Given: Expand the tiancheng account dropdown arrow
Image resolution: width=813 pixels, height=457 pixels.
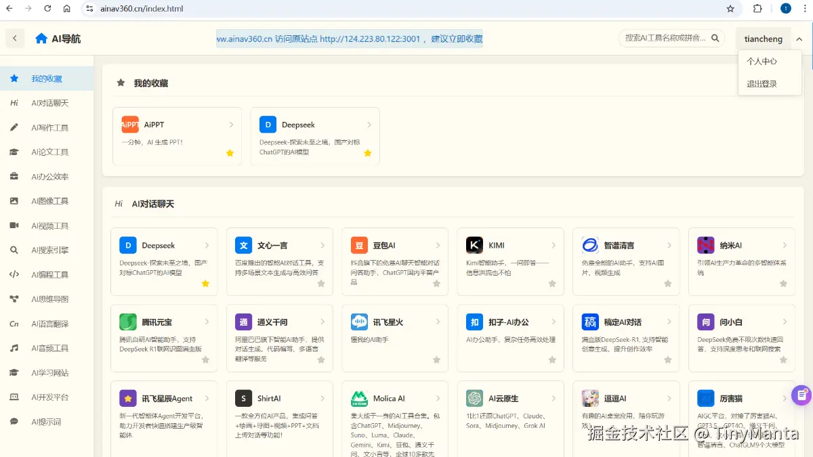Looking at the screenshot, I should point(798,39).
